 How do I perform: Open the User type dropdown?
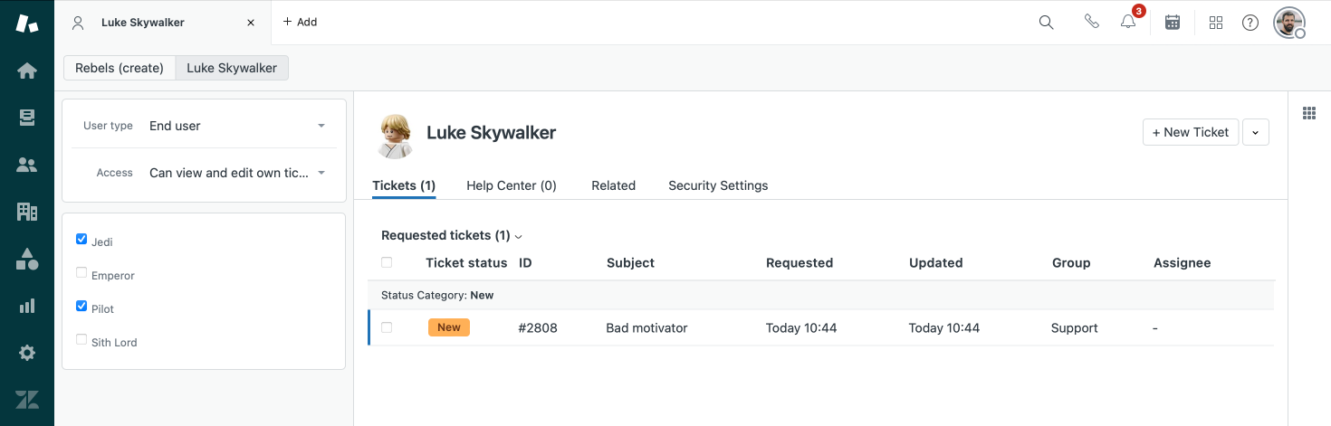[x=237, y=126]
